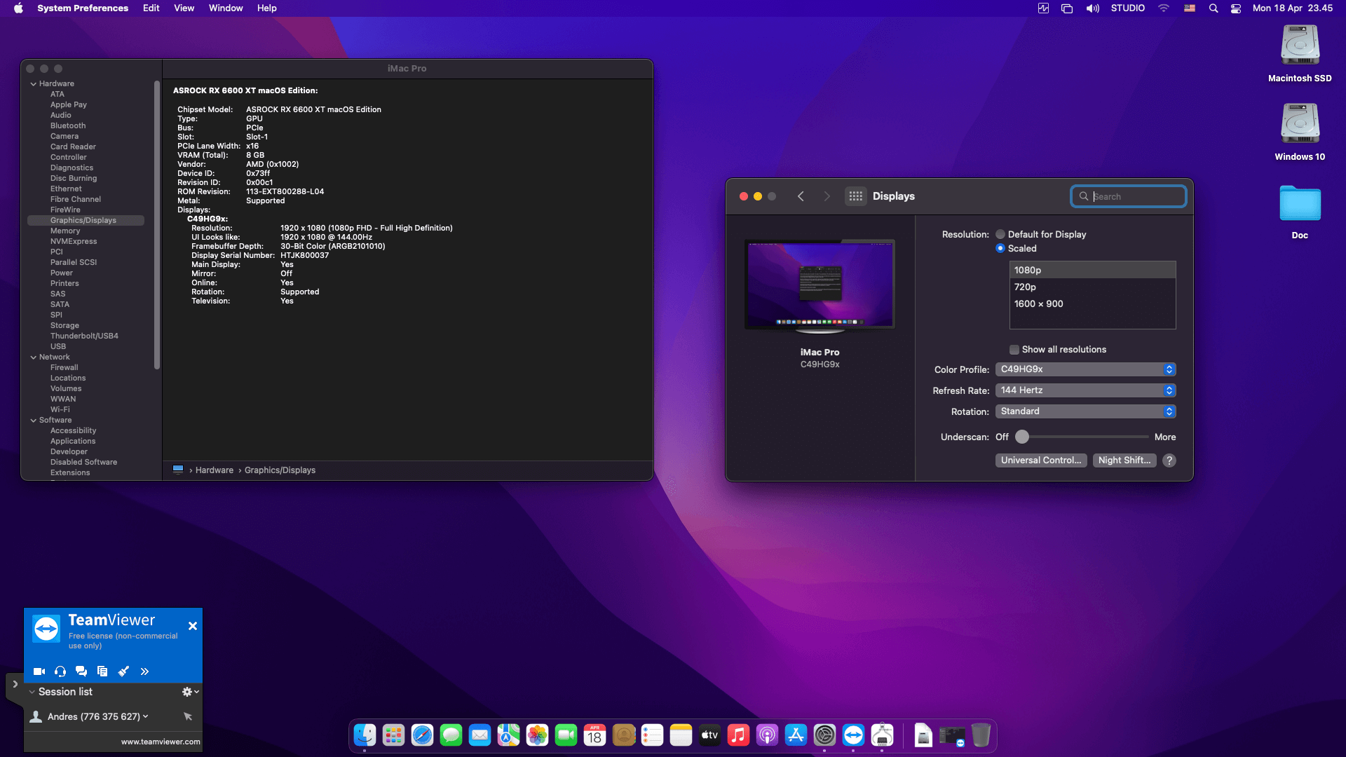Open the TeamViewer session settings gear menu
Image resolution: width=1346 pixels, height=757 pixels.
coord(190,692)
